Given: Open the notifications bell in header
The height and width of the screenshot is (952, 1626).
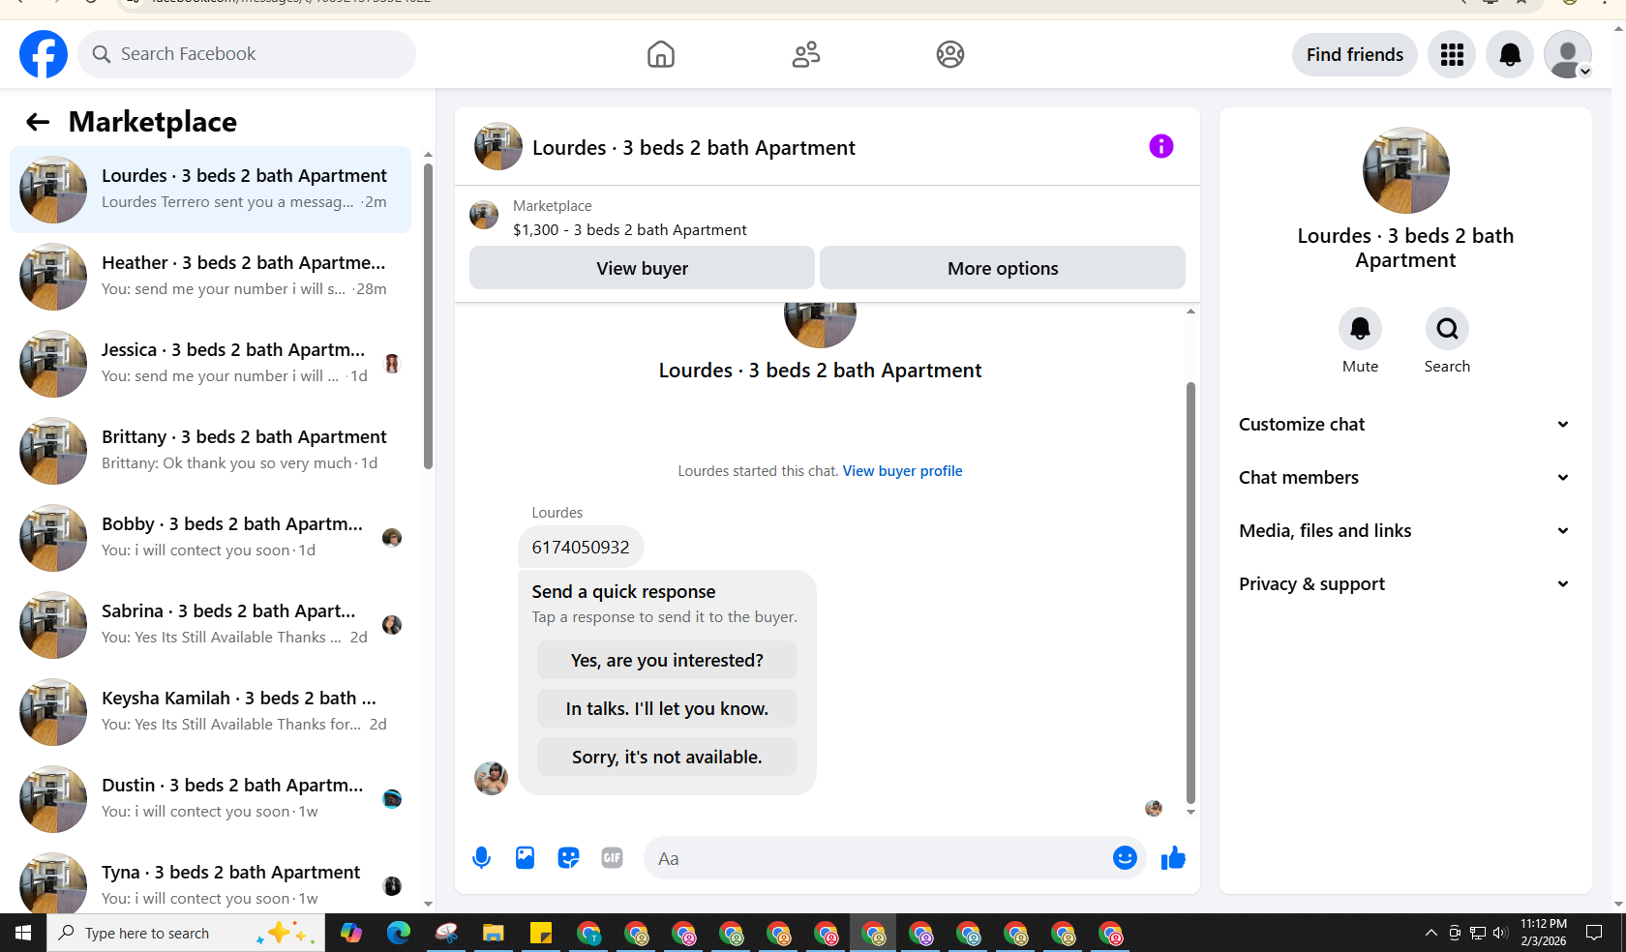Looking at the screenshot, I should tap(1510, 54).
